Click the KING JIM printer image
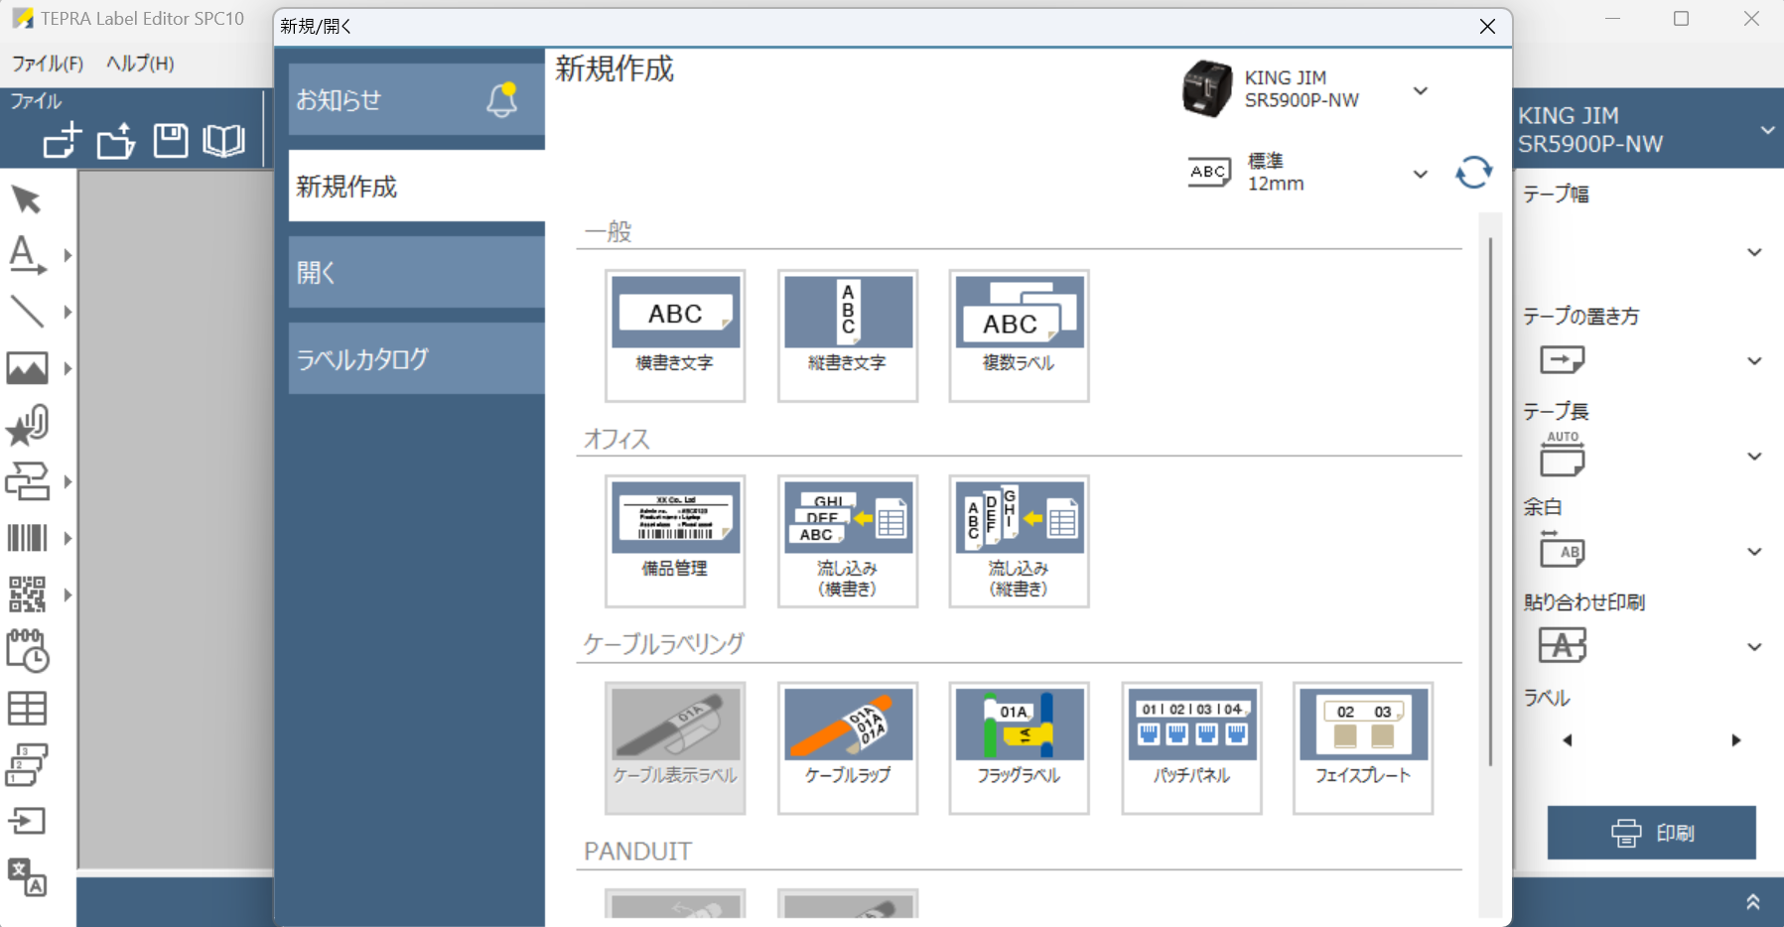Viewport: 1784px width, 927px height. 1207,88
